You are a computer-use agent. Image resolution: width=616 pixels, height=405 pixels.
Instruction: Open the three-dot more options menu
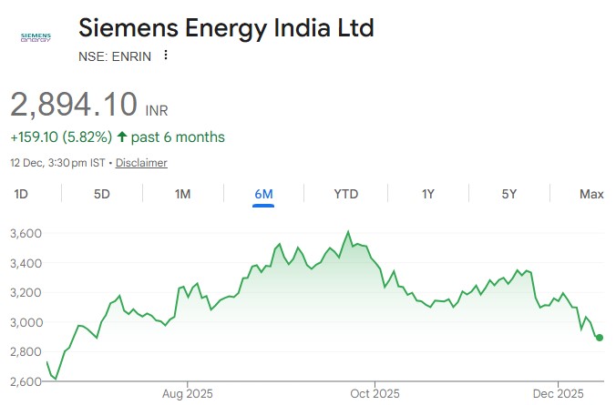(166, 55)
